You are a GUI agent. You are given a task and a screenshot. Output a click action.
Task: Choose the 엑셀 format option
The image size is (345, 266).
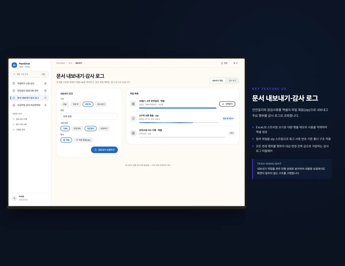(66, 140)
